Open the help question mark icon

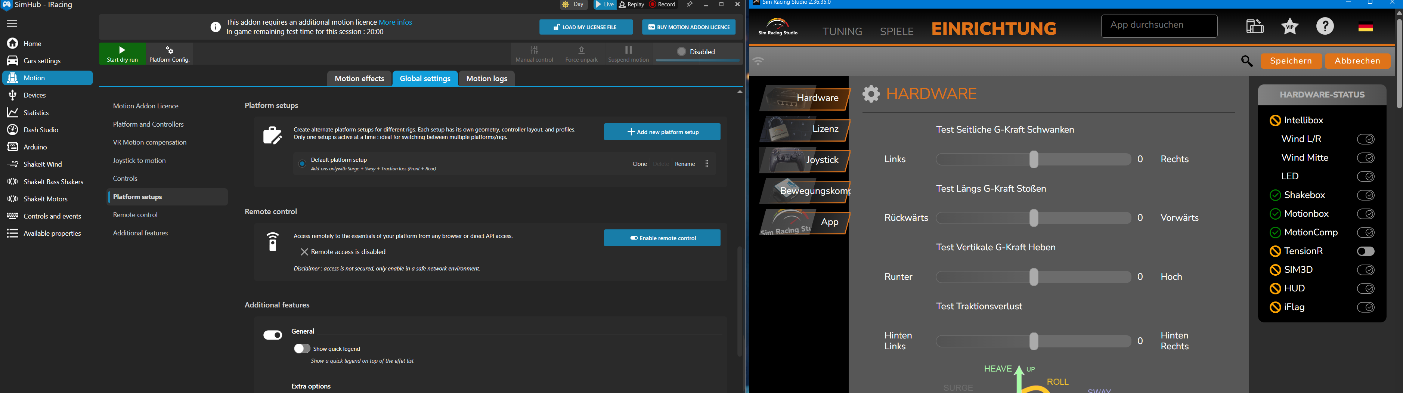coord(1325,26)
